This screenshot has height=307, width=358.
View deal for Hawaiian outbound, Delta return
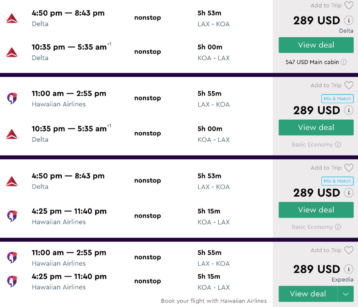[x=316, y=128]
